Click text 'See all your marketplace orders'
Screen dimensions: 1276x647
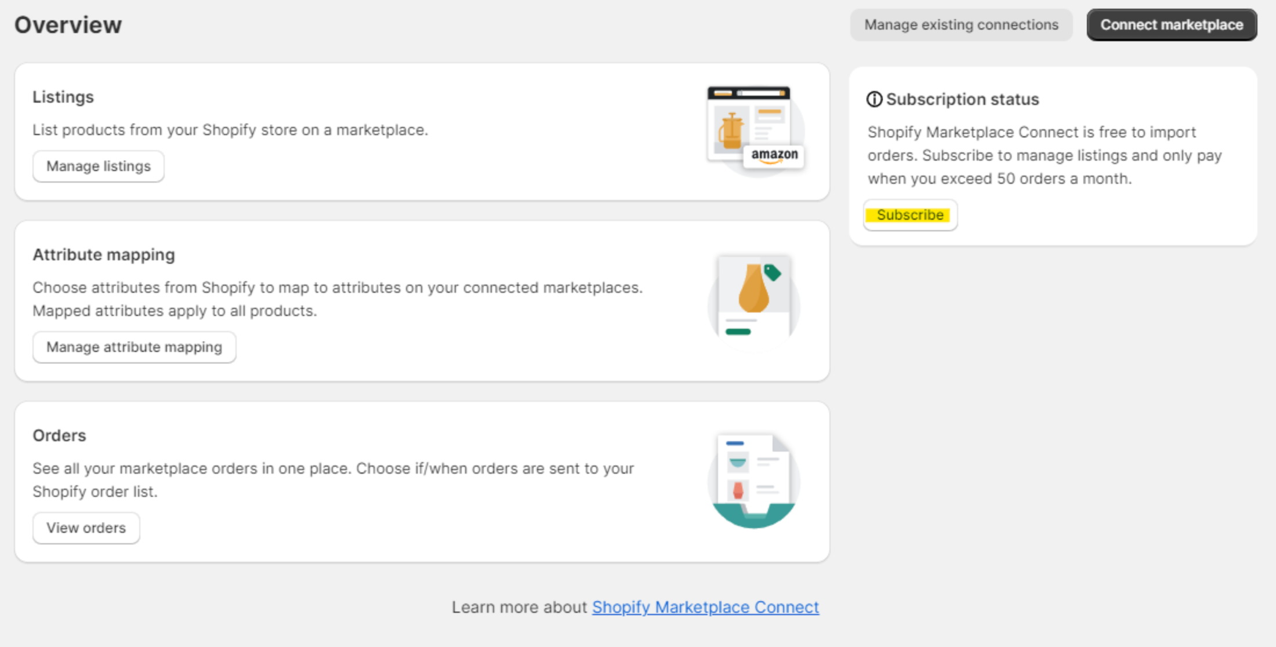(145, 468)
